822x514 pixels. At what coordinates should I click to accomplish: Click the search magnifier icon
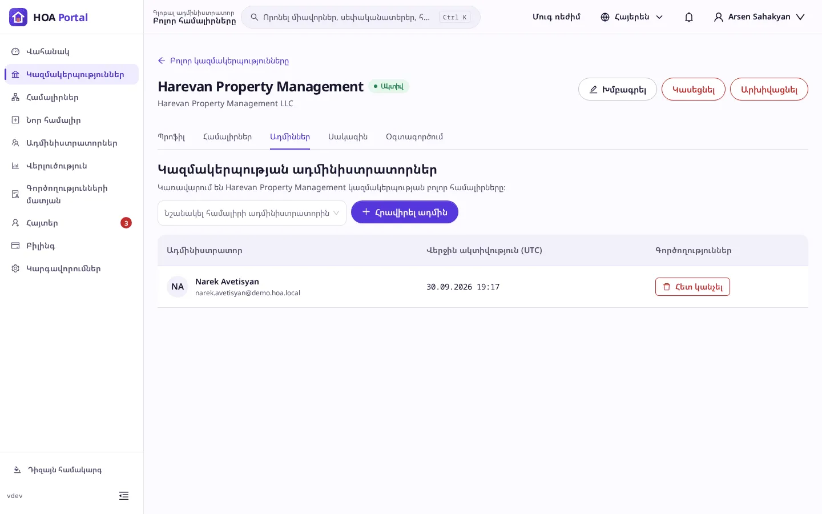255,17
